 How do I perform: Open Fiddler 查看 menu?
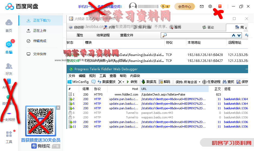tap(113, 76)
